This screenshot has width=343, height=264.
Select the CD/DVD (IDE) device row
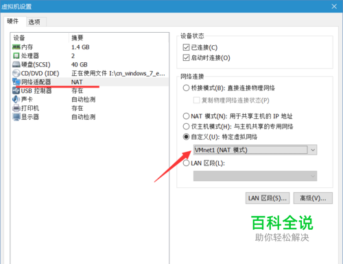point(90,73)
